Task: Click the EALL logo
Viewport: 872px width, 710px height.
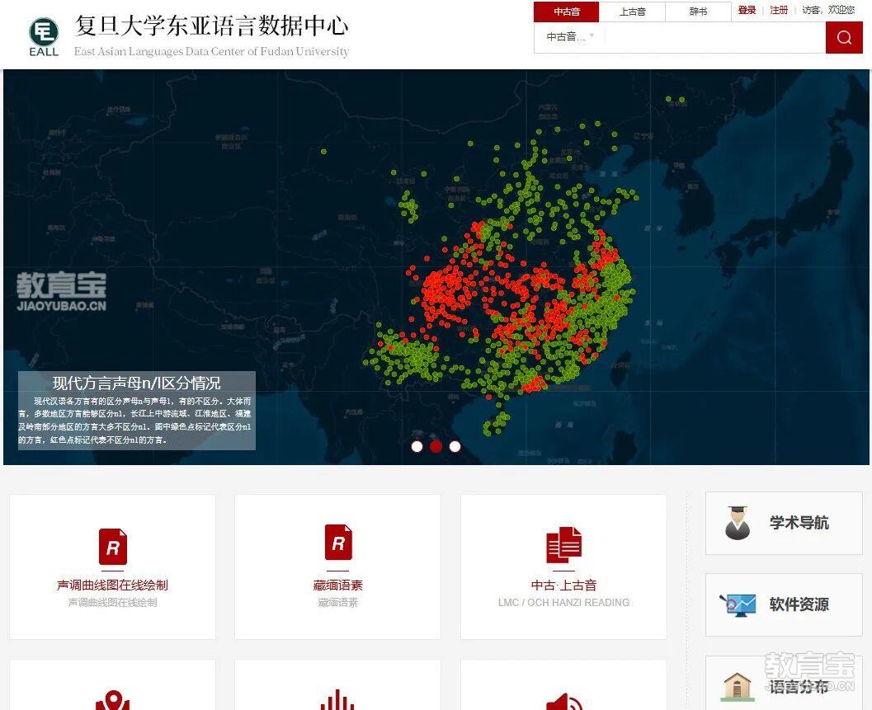Action: [43, 35]
